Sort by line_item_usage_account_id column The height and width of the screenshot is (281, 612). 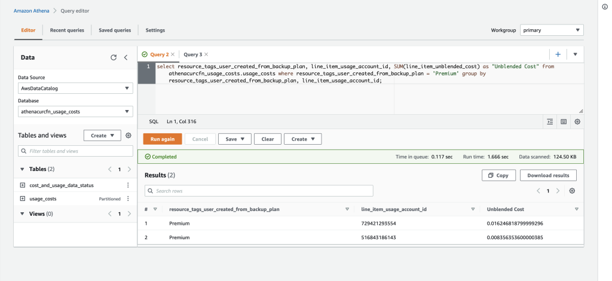tap(473, 209)
